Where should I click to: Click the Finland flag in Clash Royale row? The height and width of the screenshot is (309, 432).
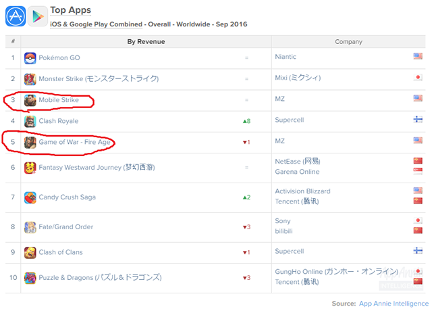pos(418,119)
